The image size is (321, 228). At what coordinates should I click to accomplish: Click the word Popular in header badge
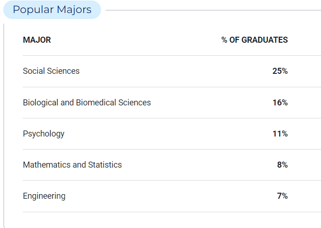33,10
